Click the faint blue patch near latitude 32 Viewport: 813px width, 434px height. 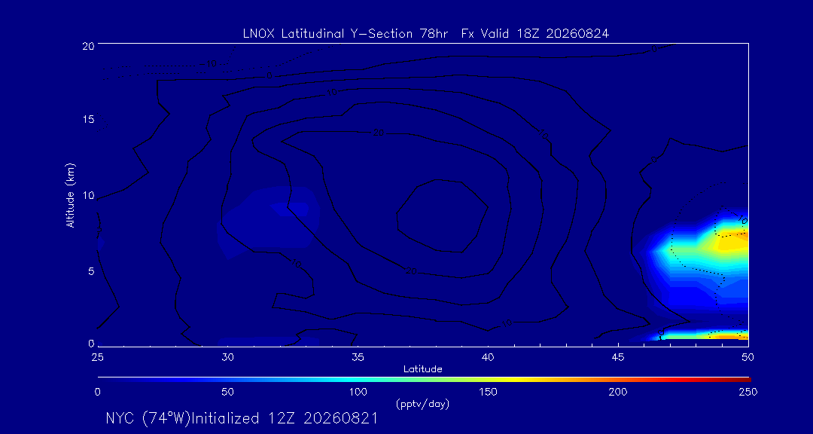(269, 222)
